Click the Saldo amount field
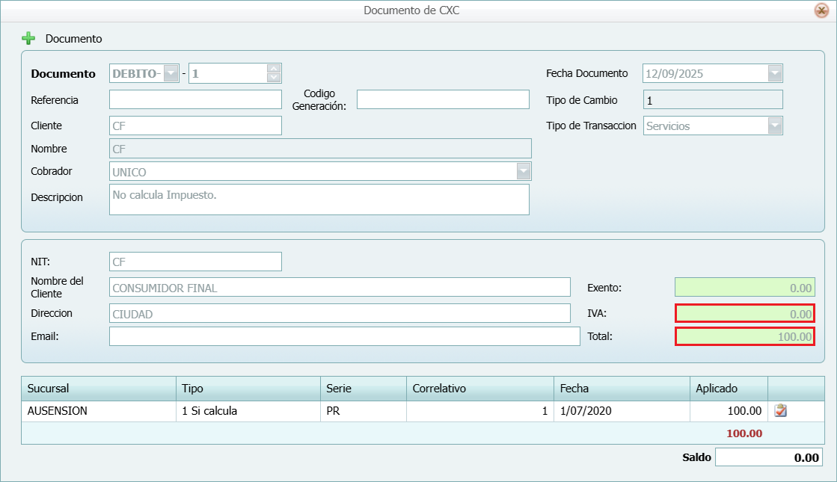 (769, 457)
